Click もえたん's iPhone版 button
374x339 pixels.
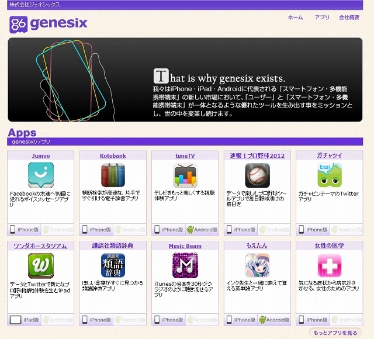coord(241,320)
